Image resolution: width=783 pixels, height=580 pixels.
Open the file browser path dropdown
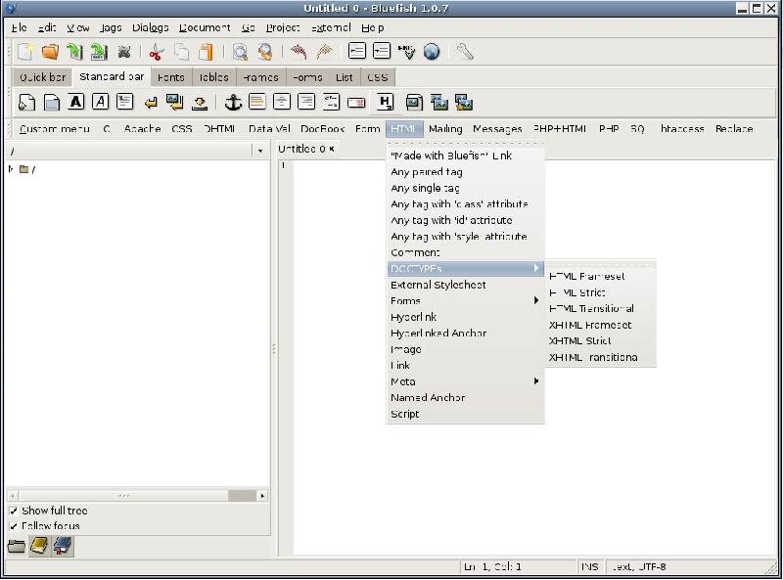coord(260,151)
